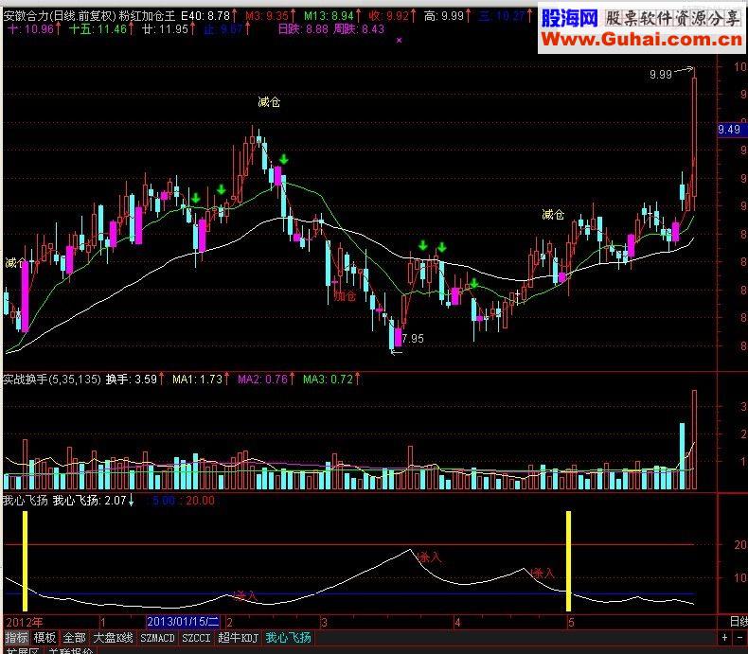This screenshot has height=654, width=748.
Task: Click the month 5 marker on time axis
Action: (x=571, y=622)
